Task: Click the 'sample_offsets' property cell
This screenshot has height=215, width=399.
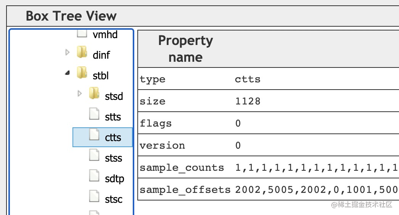Action: (185, 190)
